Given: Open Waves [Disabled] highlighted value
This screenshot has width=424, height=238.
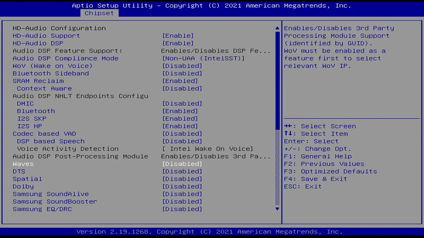Looking at the screenshot, I should [182, 164].
